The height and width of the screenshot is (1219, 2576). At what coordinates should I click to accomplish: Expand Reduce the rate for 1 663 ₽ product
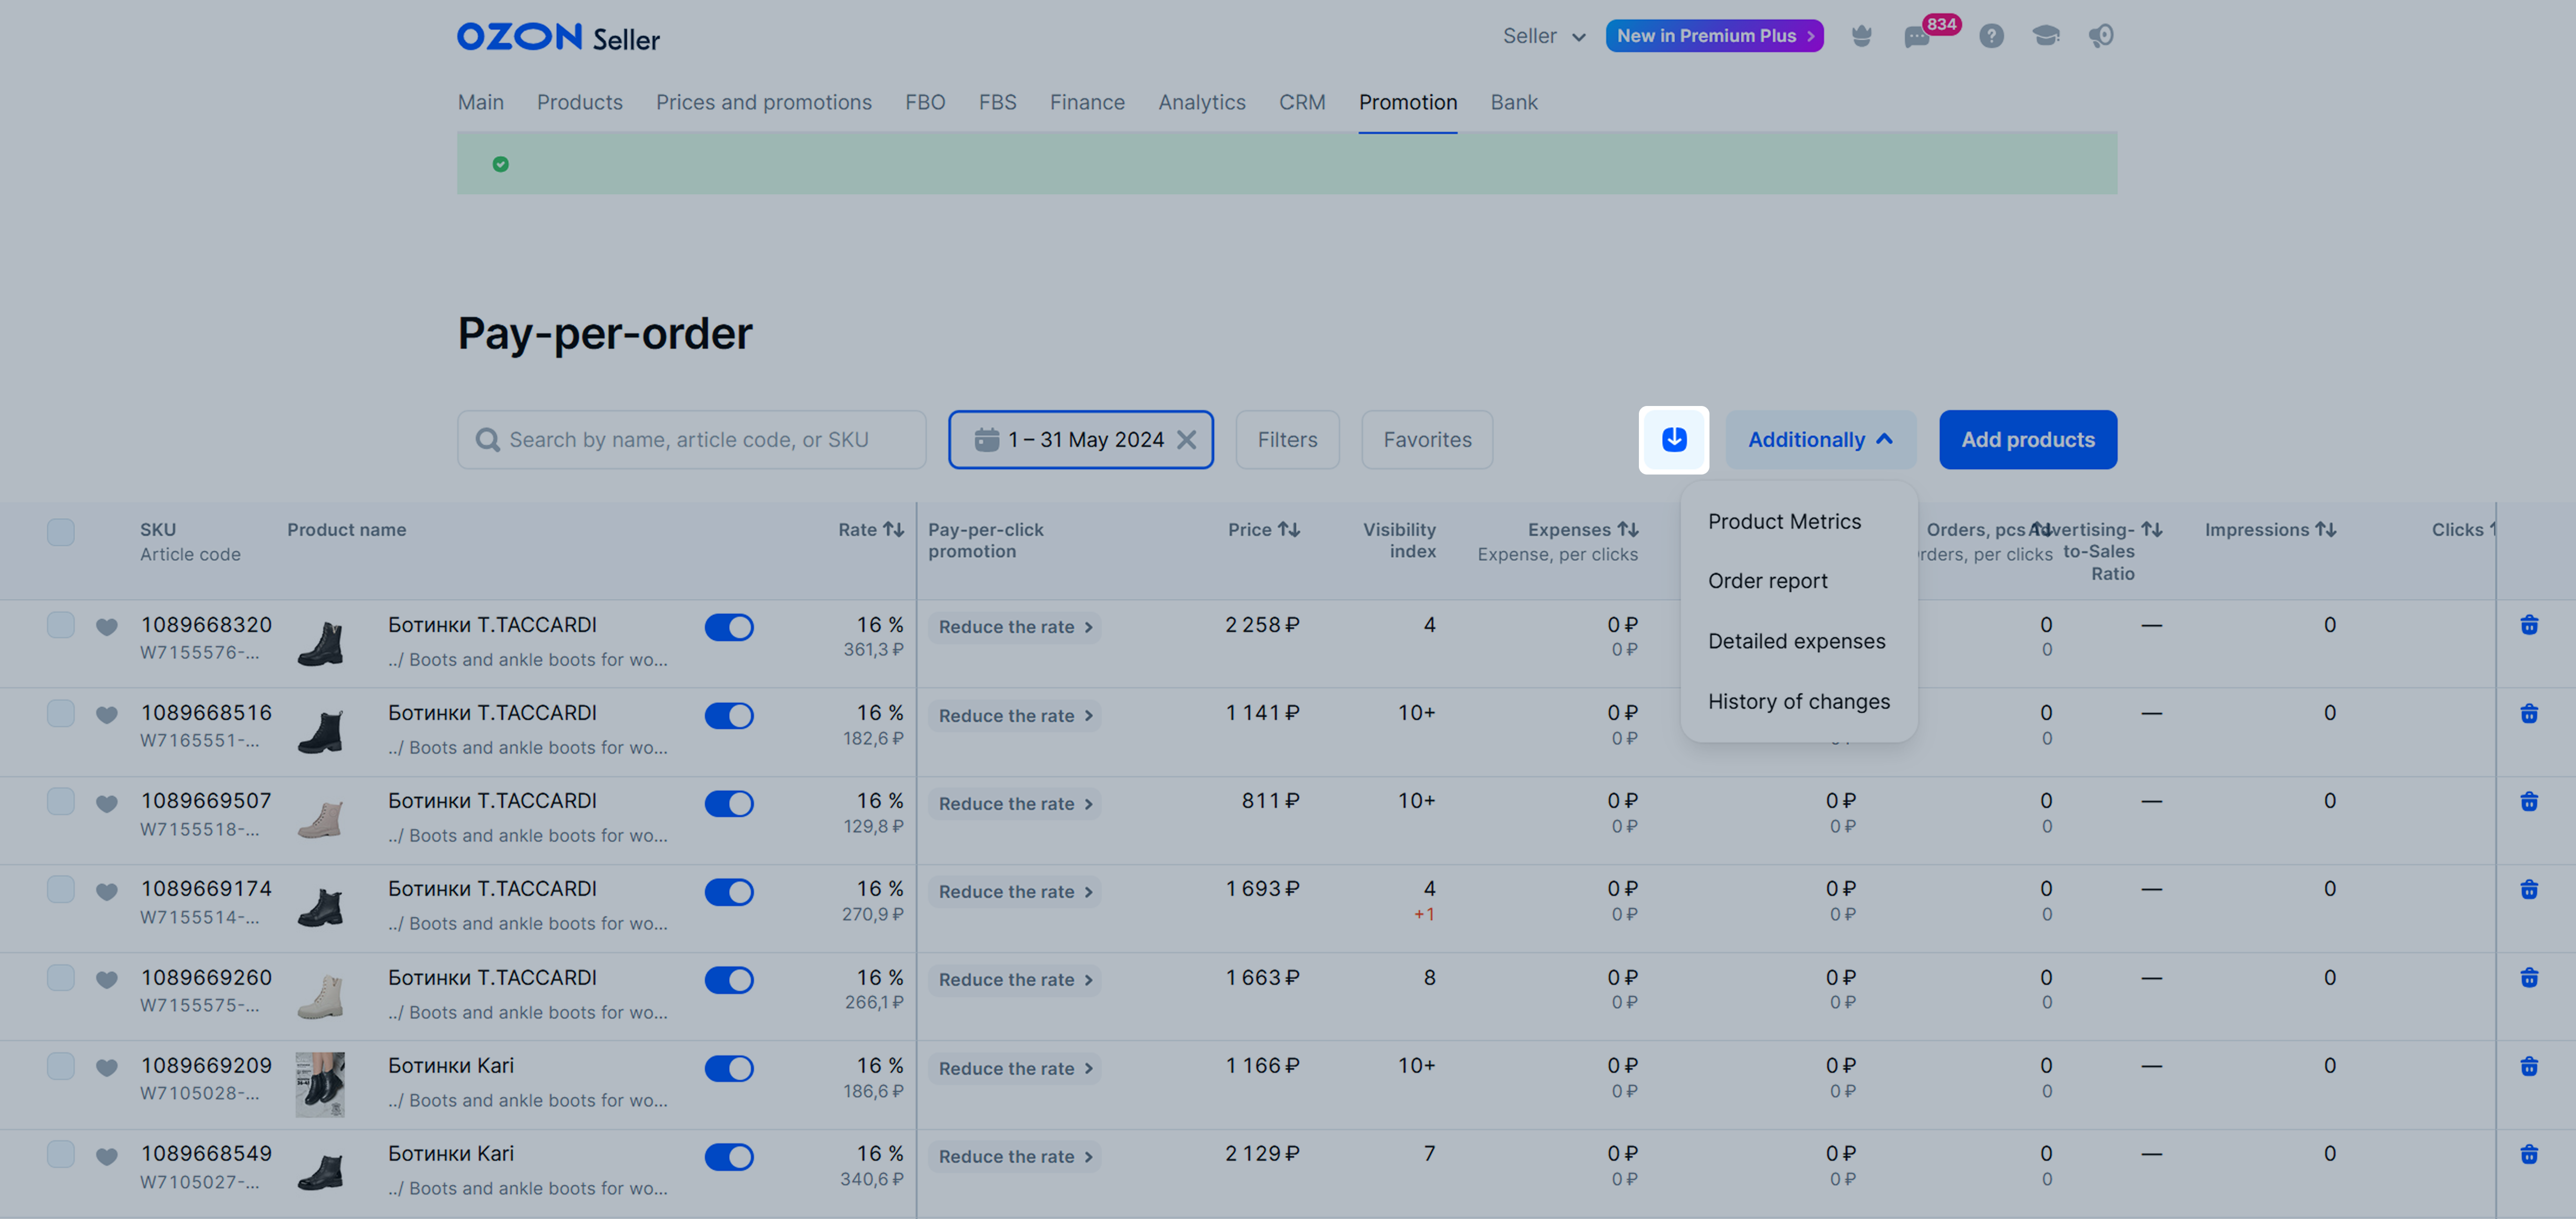coord(1014,980)
